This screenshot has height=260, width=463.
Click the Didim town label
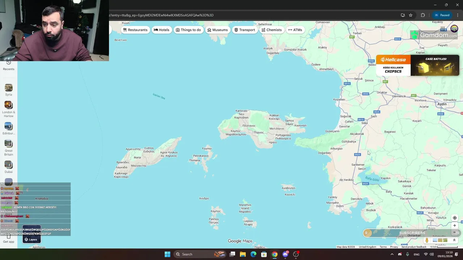(x=340, y=206)
